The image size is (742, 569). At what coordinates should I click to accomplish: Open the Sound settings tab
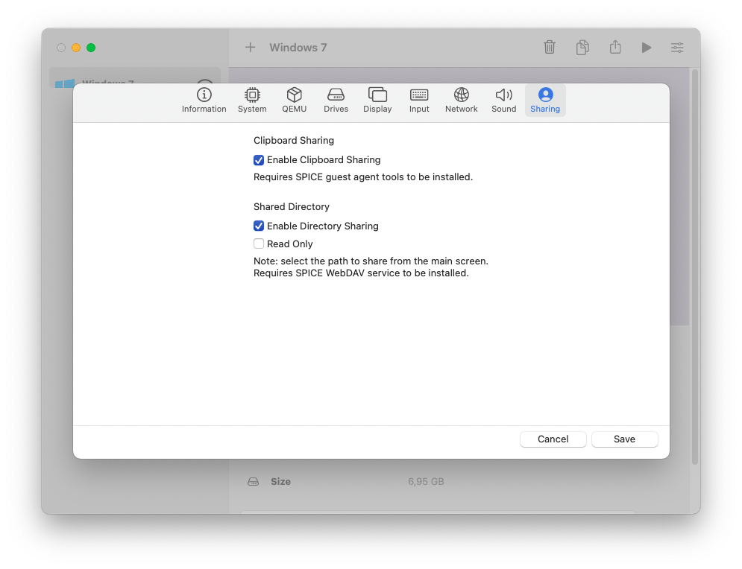pos(503,101)
